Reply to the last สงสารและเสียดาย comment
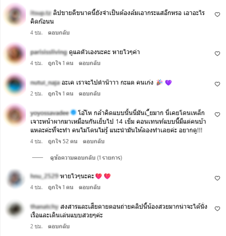Screen dimensions: 226x236 click(x=59, y=226)
